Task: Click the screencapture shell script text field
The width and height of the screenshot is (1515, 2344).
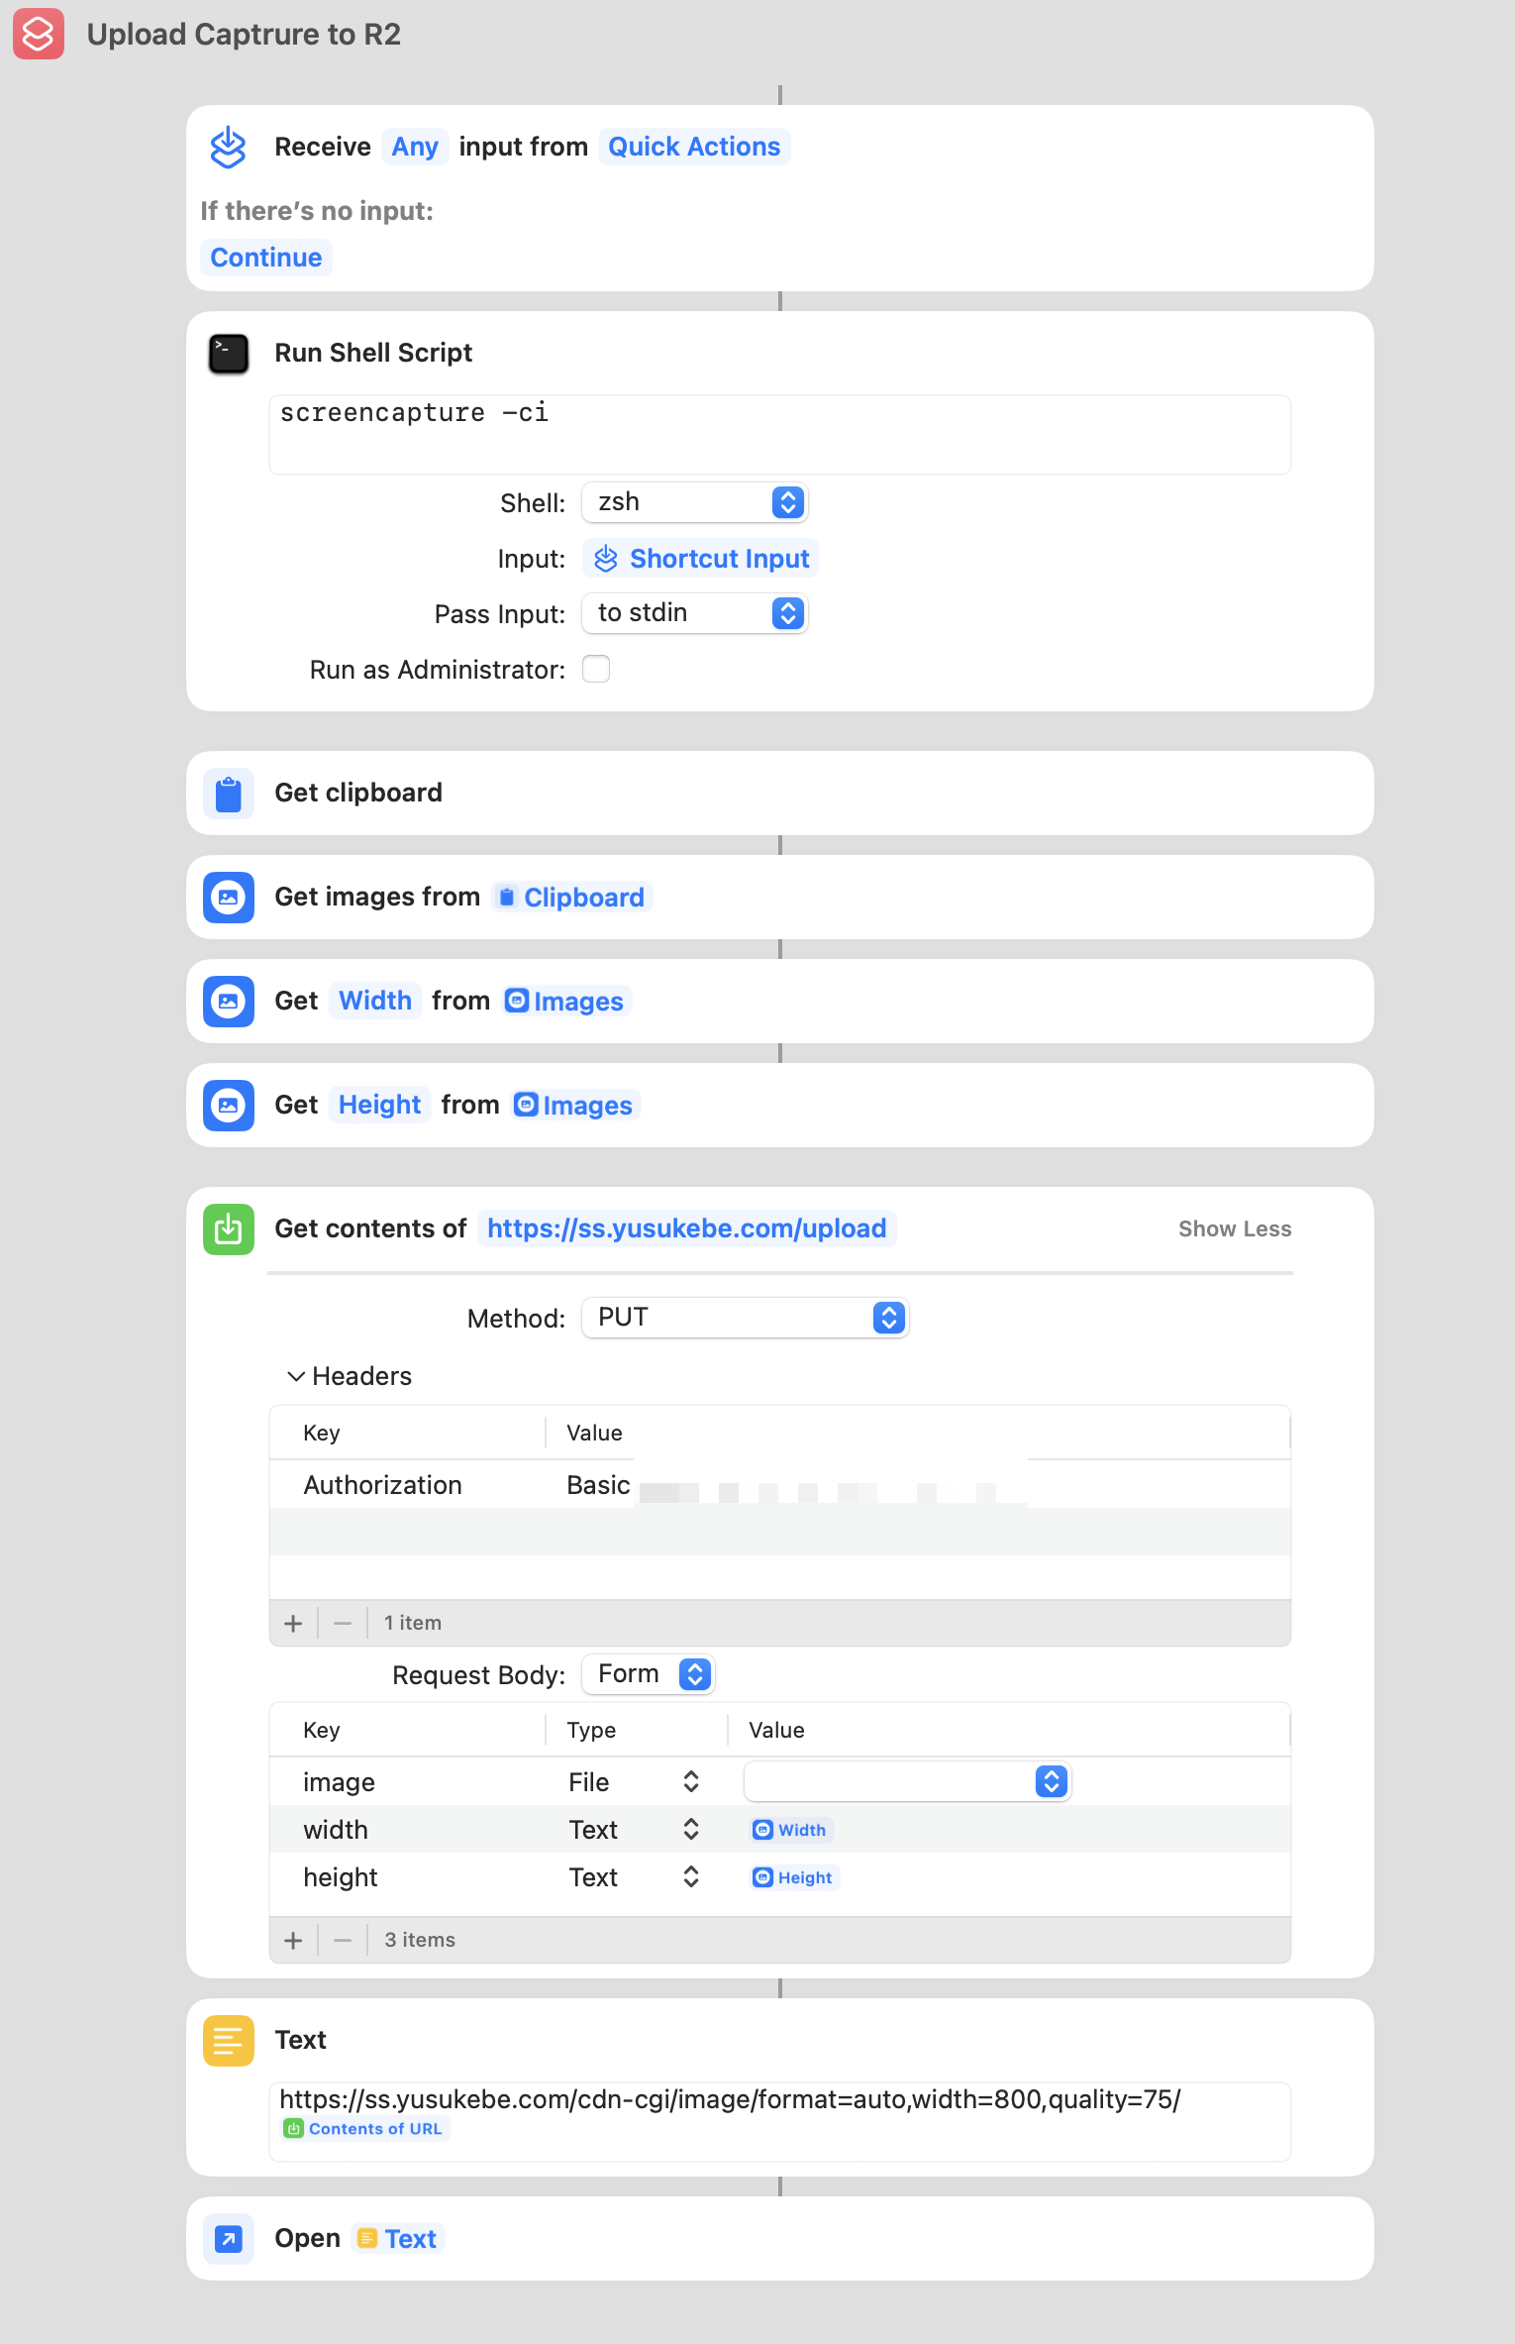Action: [779, 434]
